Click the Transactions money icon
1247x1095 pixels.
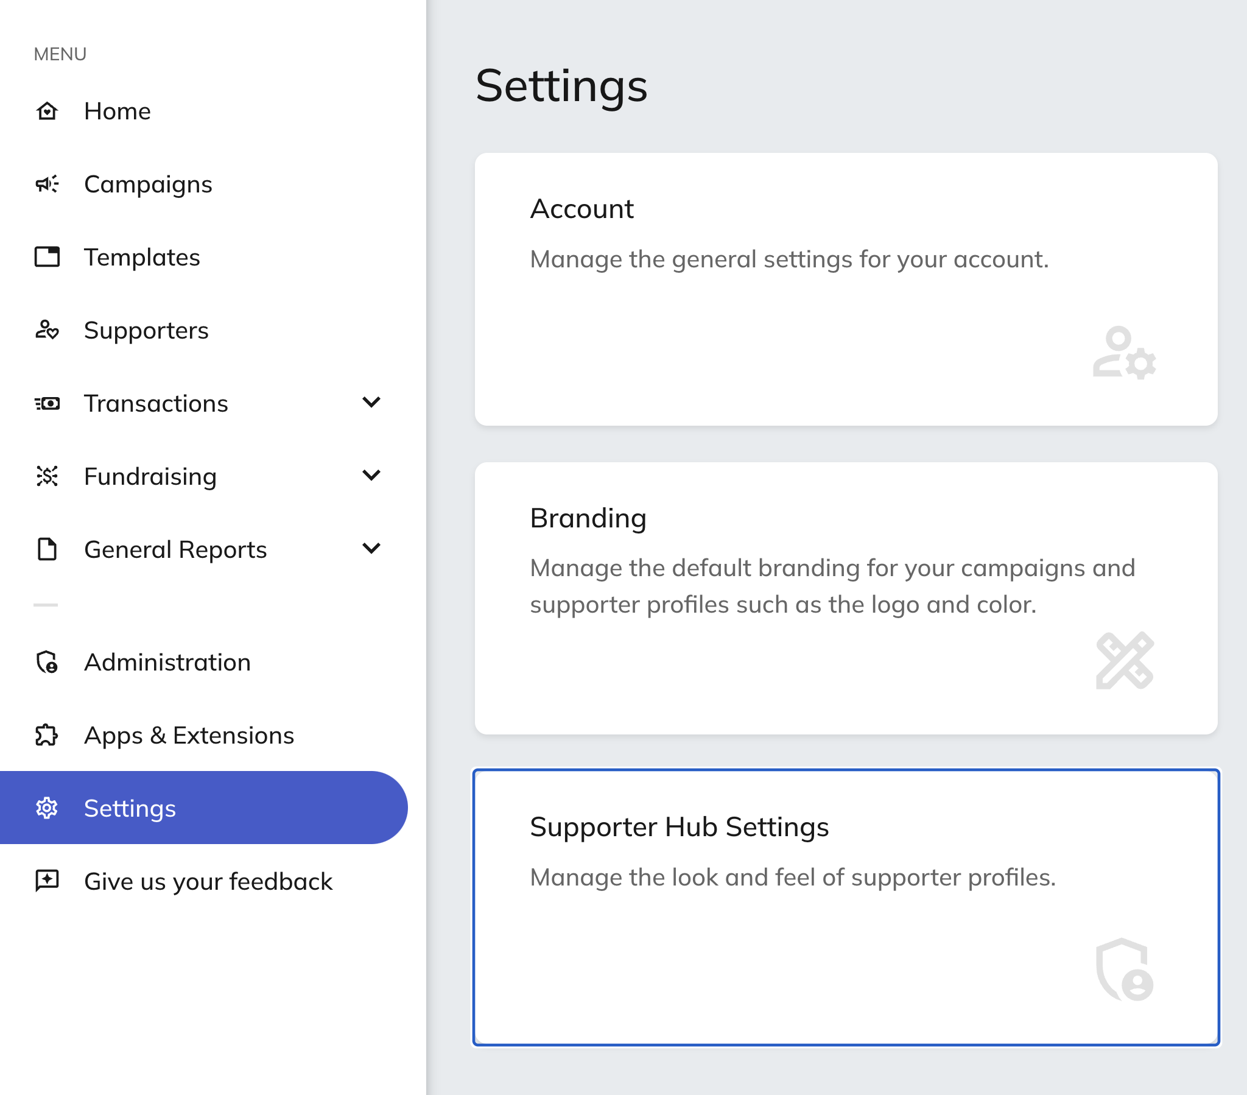coord(47,403)
